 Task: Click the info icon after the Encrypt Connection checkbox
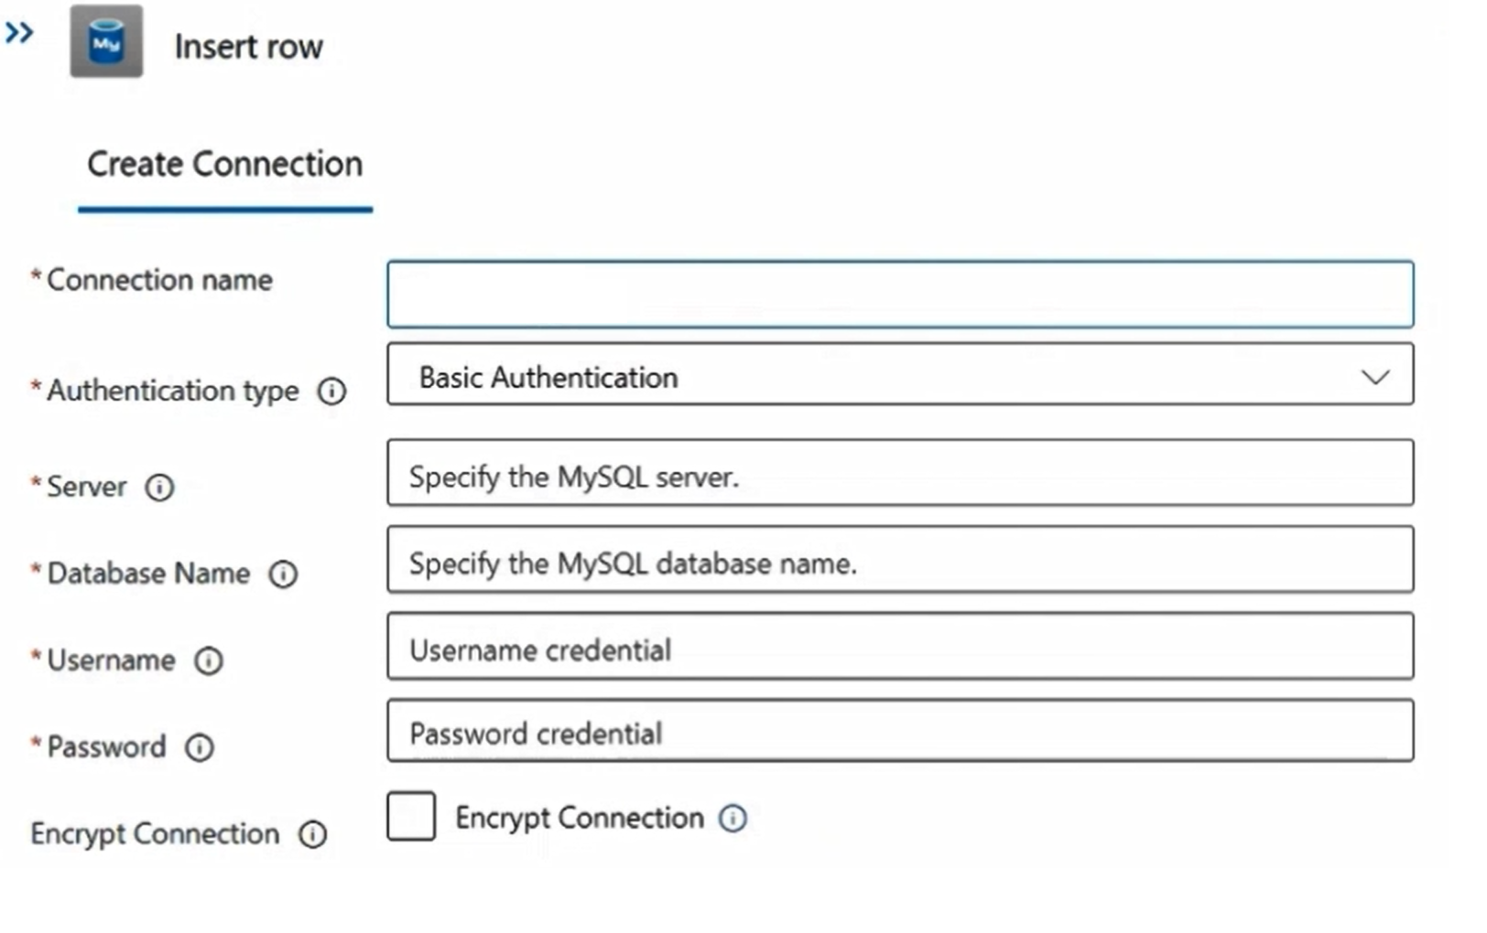tap(733, 818)
